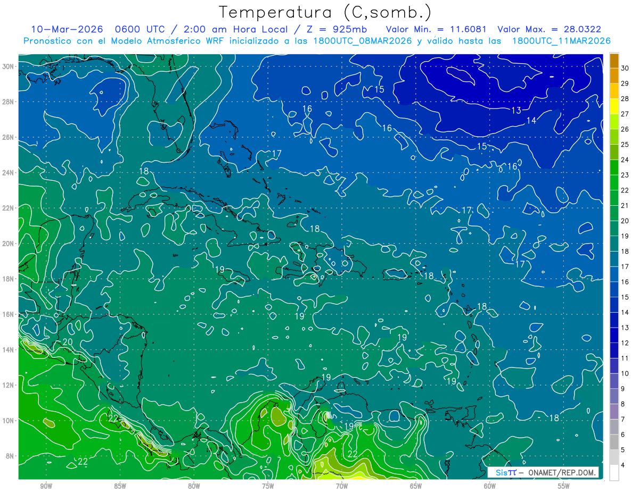Click the "26N" latitude axis label
The image size is (639, 493).
pos(8,137)
